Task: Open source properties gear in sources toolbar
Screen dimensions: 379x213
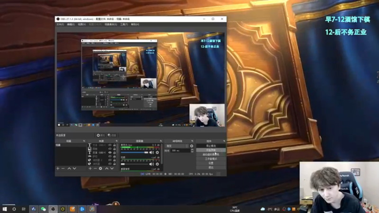Action: 100,169
